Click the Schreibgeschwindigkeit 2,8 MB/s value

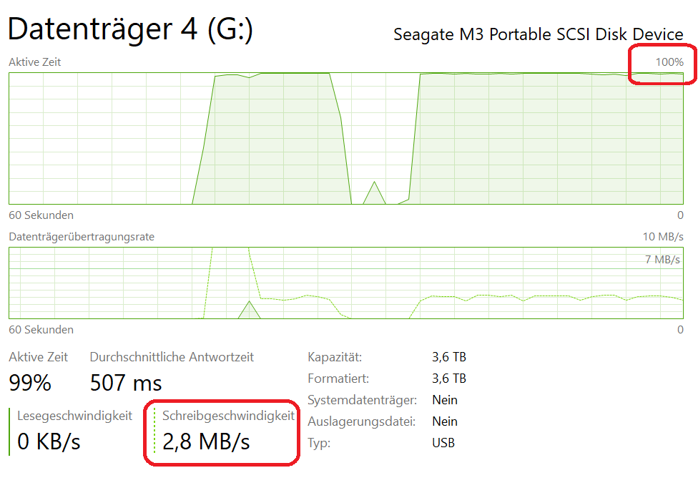tap(206, 441)
